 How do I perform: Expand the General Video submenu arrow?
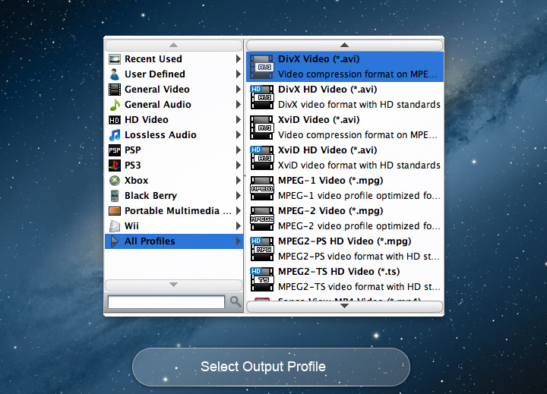[239, 90]
